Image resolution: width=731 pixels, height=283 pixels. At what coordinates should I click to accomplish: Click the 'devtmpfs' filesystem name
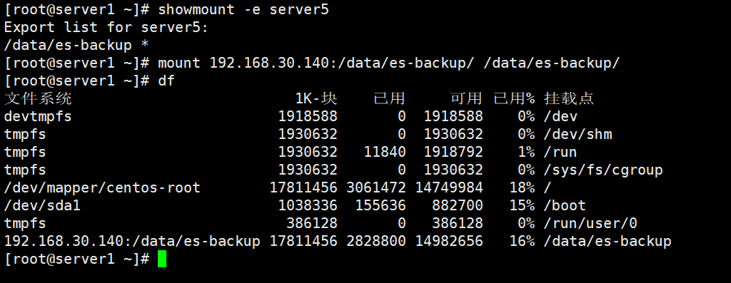tap(39, 116)
